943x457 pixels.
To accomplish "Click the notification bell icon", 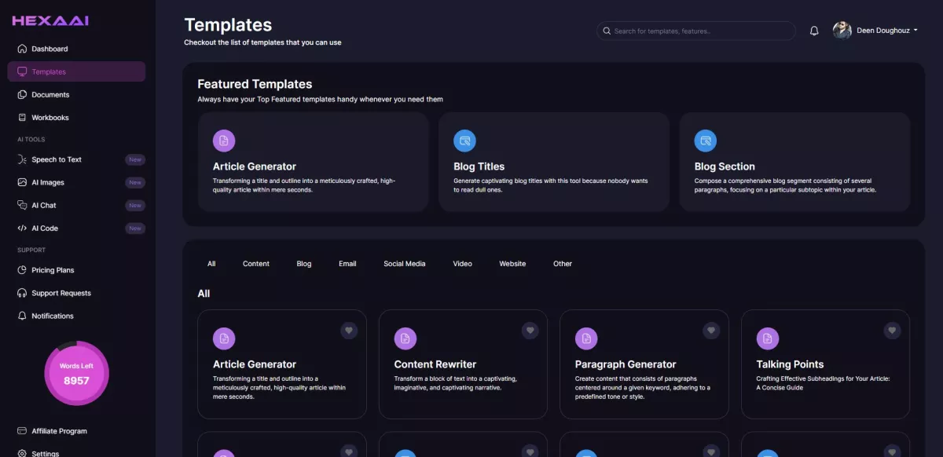I will (814, 30).
